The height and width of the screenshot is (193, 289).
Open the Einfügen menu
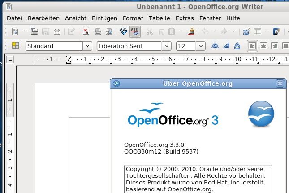(104, 18)
